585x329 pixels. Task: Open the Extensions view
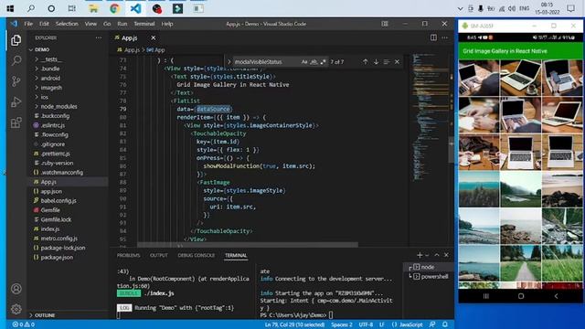coord(16,122)
